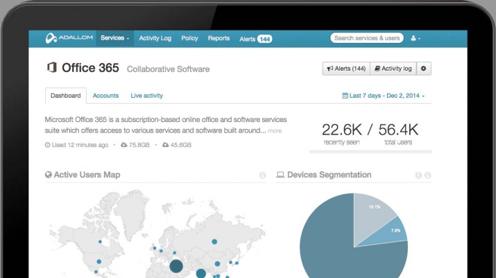Viewport: 496px width, 278px height.
Task: Click the info icon on Devices Segmentation
Action: click(428, 175)
